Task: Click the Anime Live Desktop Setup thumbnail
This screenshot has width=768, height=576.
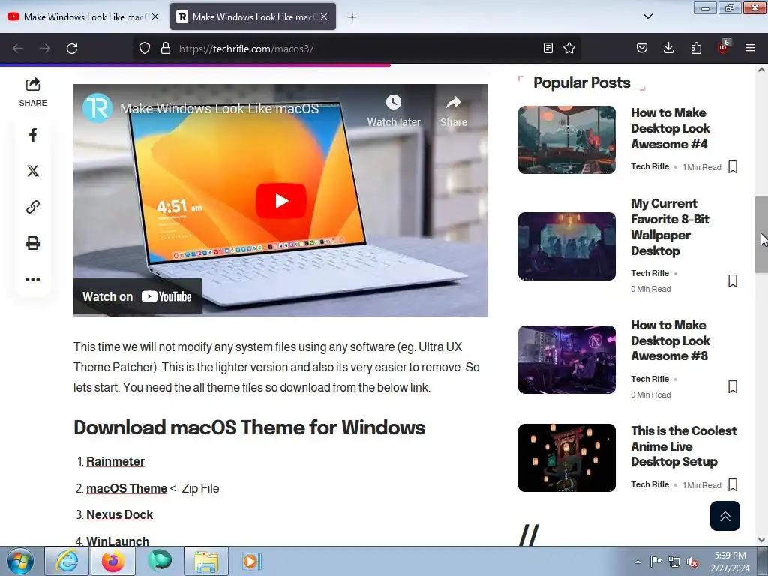Action: pyautogui.click(x=567, y=458)
